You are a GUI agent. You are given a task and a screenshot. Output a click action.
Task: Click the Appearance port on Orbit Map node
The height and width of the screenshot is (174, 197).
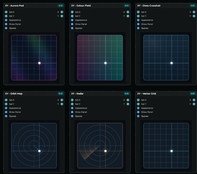6,108
